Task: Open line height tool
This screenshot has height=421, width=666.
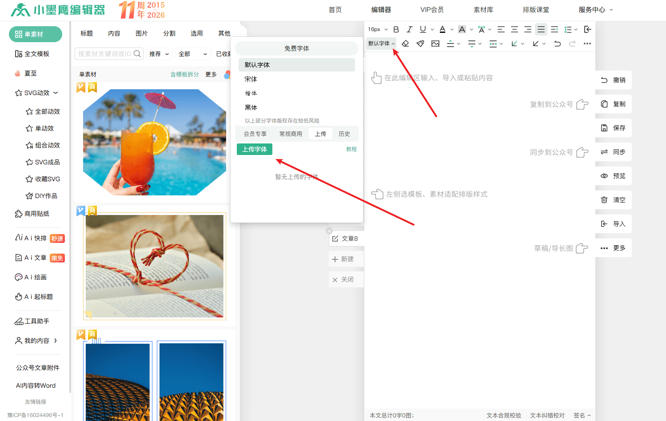Action: coord(568,29)
